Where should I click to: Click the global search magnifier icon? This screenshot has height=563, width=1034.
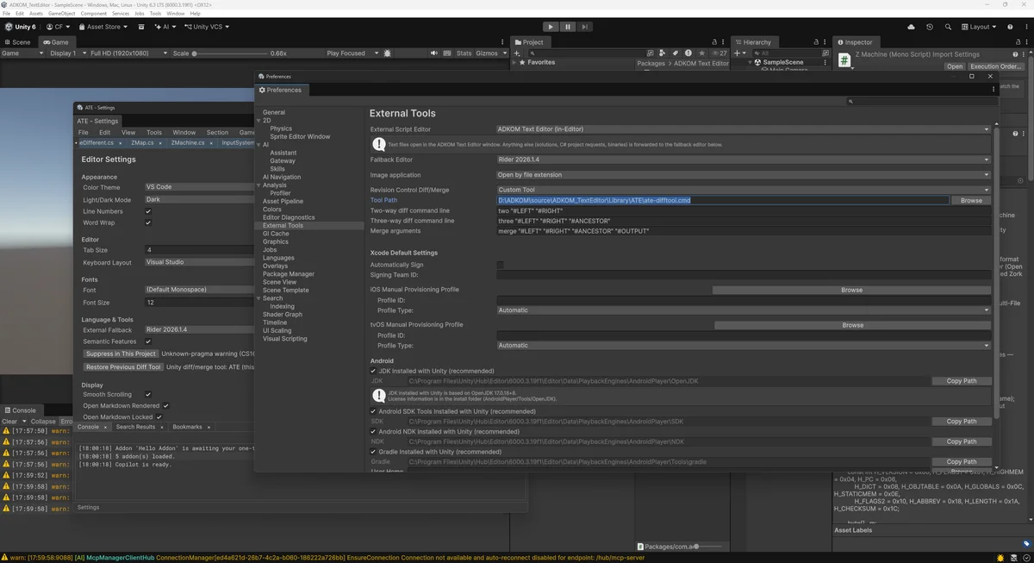[x=948, y=27]
